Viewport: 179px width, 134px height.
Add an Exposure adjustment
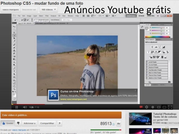[x=164, y=47]
